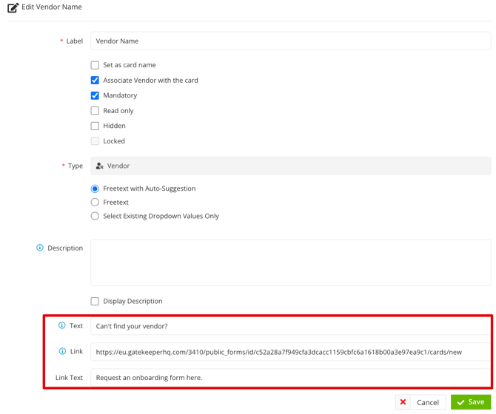This screenshot has width=496, height=414.
Task: Select the plain Freetext radio option
Action: pyautogui.click(x=95, y=202)
